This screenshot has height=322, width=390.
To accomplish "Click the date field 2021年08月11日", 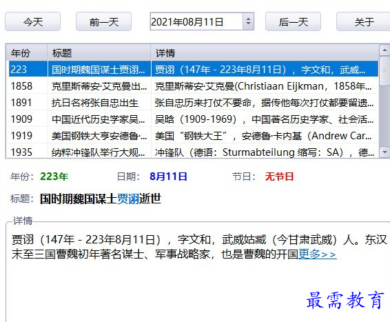I will click(x=196, y=21).
